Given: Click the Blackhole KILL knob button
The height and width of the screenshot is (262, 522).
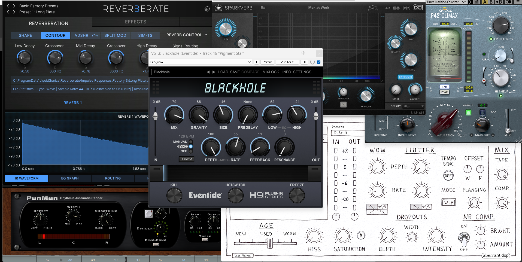Looking at the screenshot, I should click(x=174, y=196).
